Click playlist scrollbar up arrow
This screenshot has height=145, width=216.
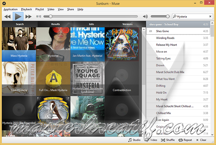coord(212,23)
